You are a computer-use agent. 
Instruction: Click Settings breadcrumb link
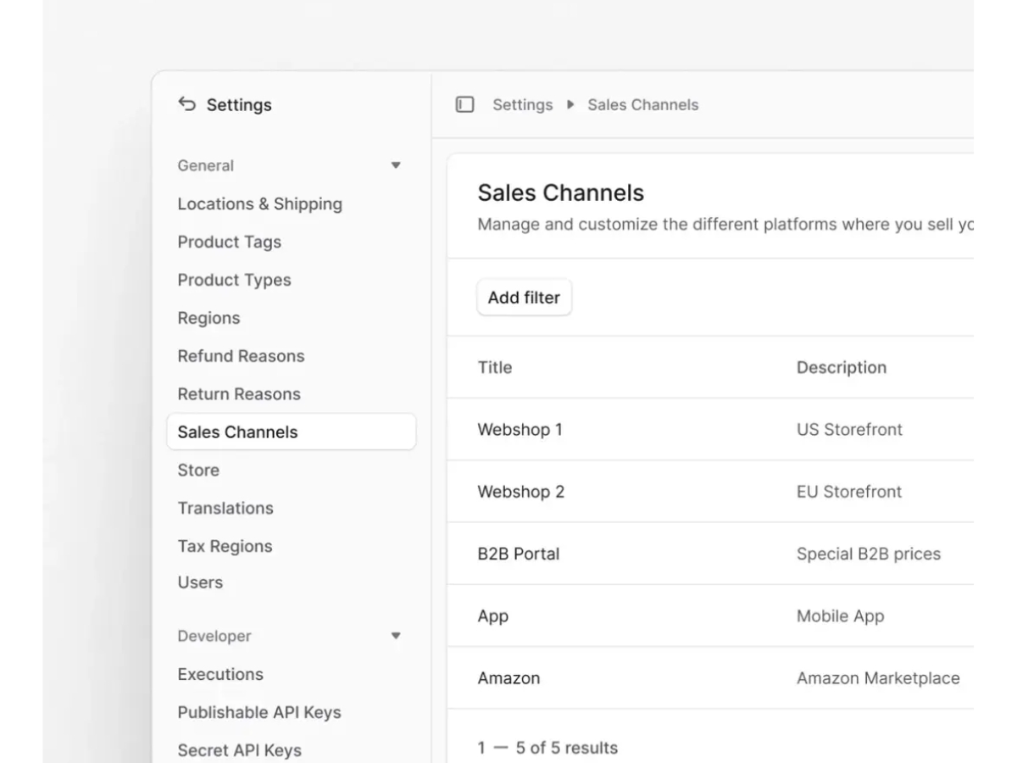coord(522,104)
